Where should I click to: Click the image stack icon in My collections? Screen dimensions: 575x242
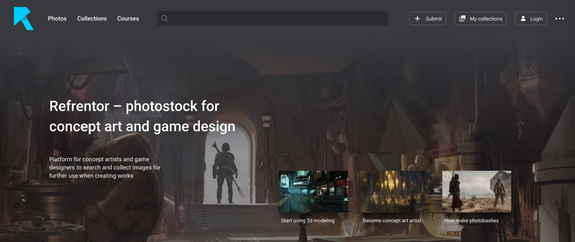(462, 19)
